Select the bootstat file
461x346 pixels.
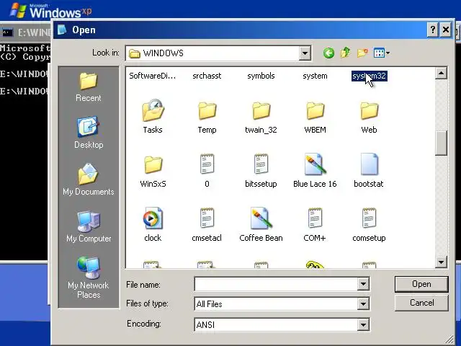[369, 171]
